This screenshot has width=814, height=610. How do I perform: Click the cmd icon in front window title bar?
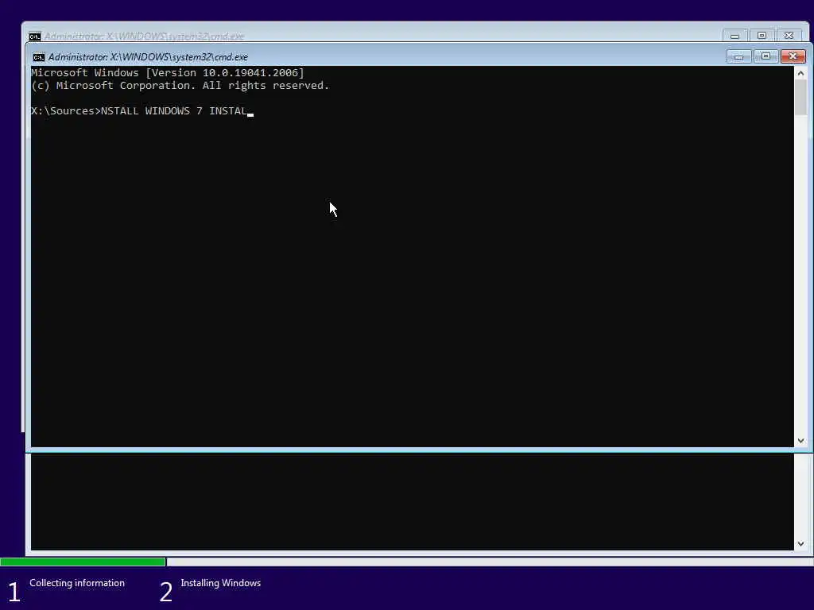[38, 57]
